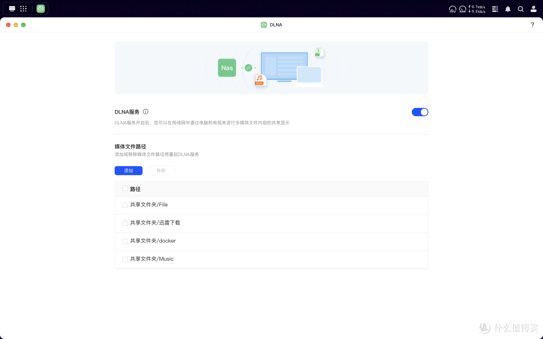Screen dimensions: 543x339
Task: Check 共享文件夹/docker path
Action: click(x=125, y=241)
